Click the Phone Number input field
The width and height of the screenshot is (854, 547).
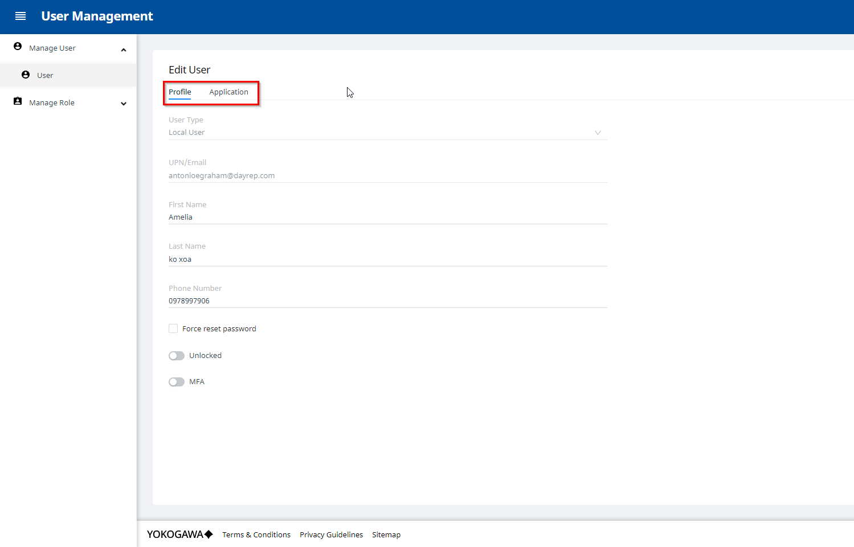click(387, 301)
